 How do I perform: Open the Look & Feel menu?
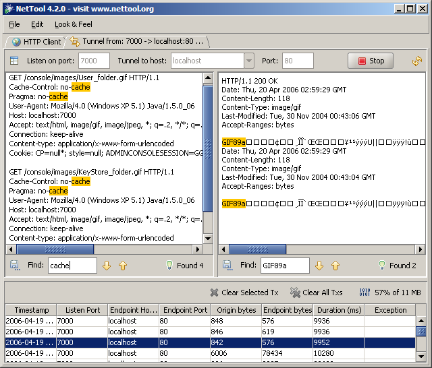73,24
